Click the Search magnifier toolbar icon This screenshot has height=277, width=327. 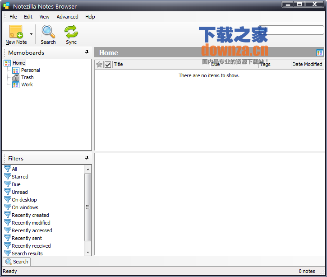tap(48, 32)
